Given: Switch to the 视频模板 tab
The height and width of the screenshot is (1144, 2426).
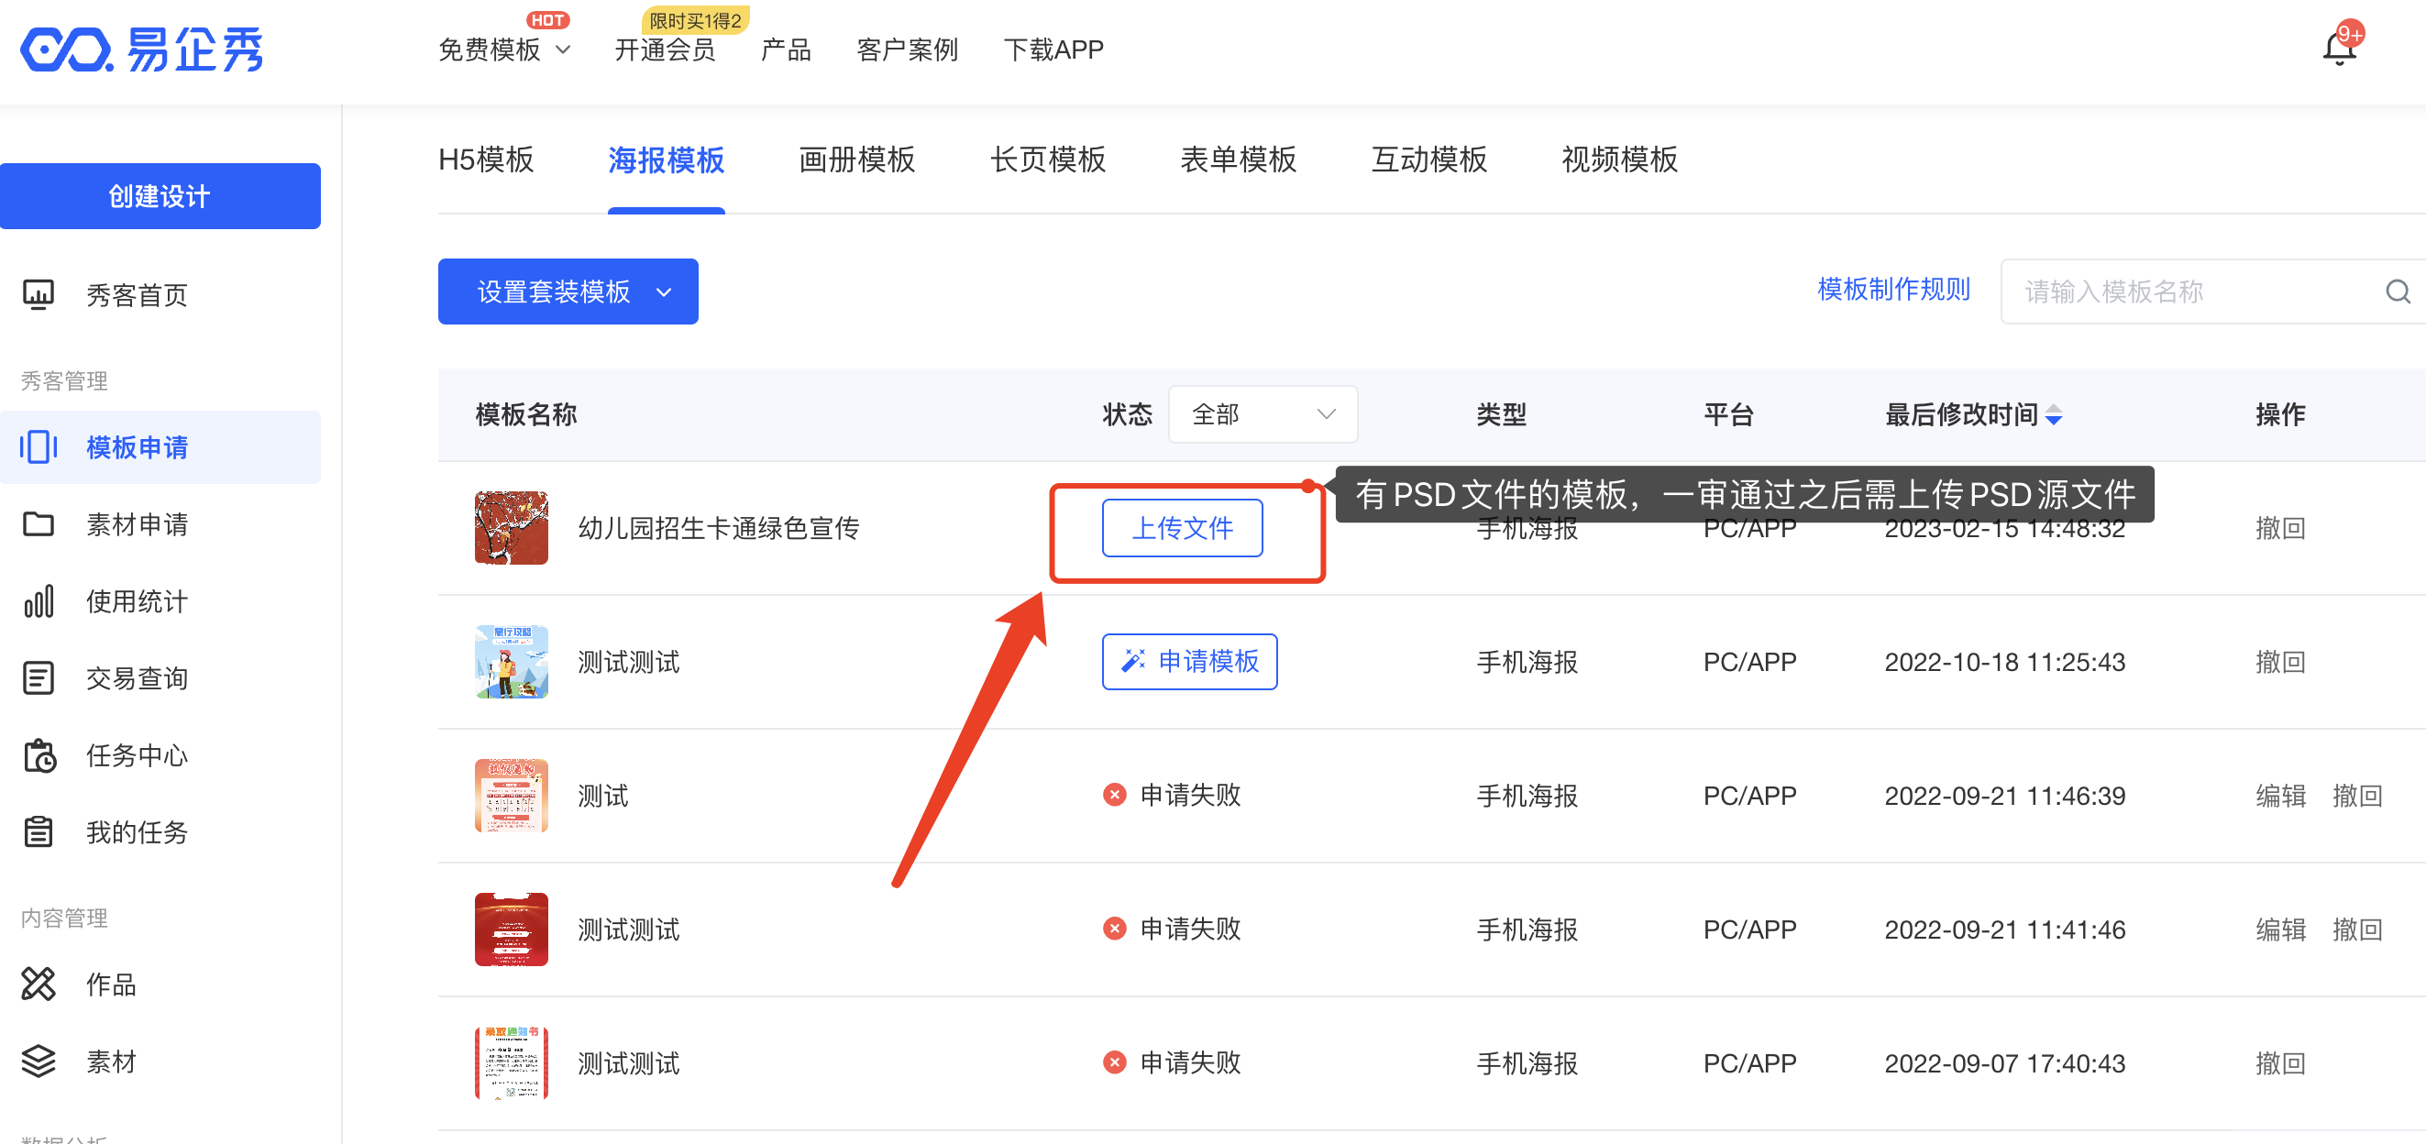Looking at the screenshot, I should (x=1619, y=159).
